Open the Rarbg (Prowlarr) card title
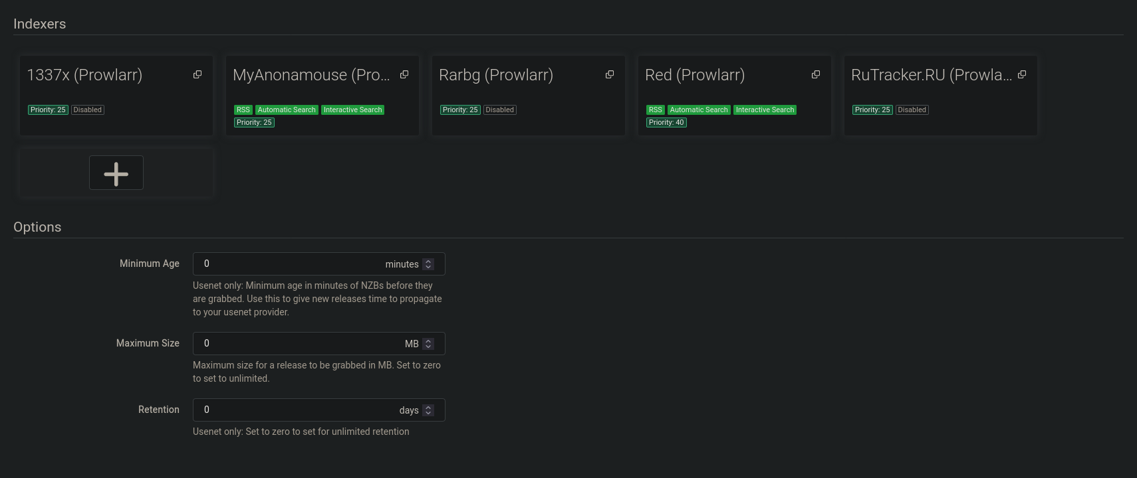The height and width of the screenshot is (478, 1137). pos(496,75)
